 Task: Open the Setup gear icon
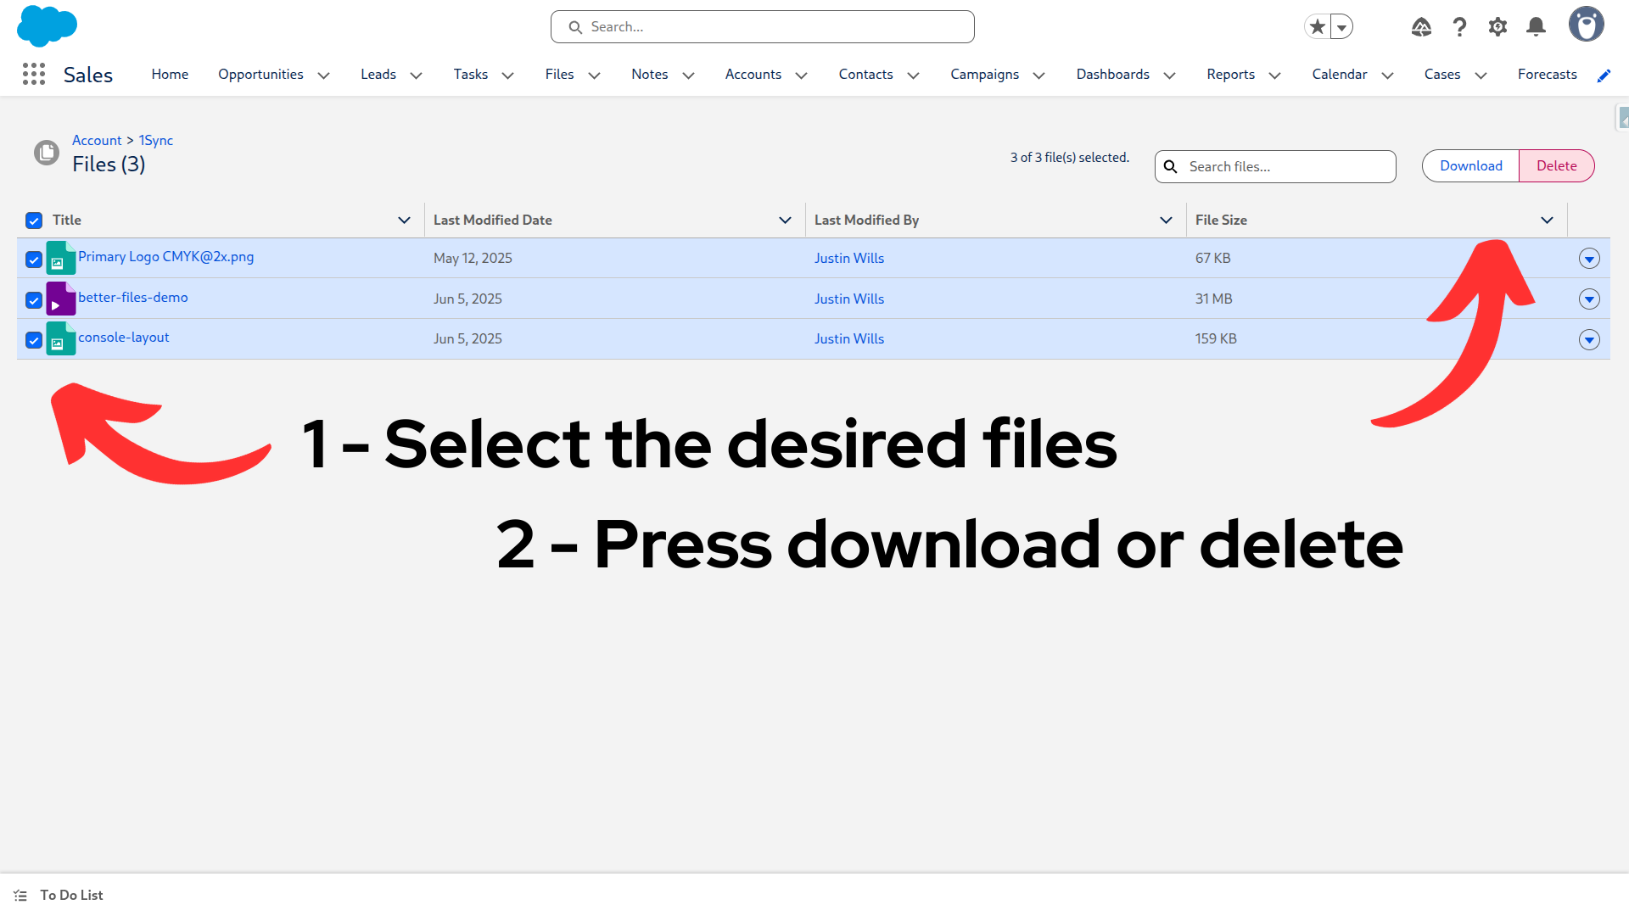[1497, 26]
